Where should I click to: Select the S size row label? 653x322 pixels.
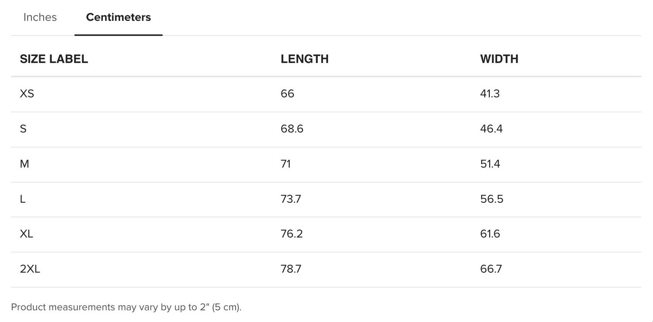pyautogui.click(x=24, y=129)
